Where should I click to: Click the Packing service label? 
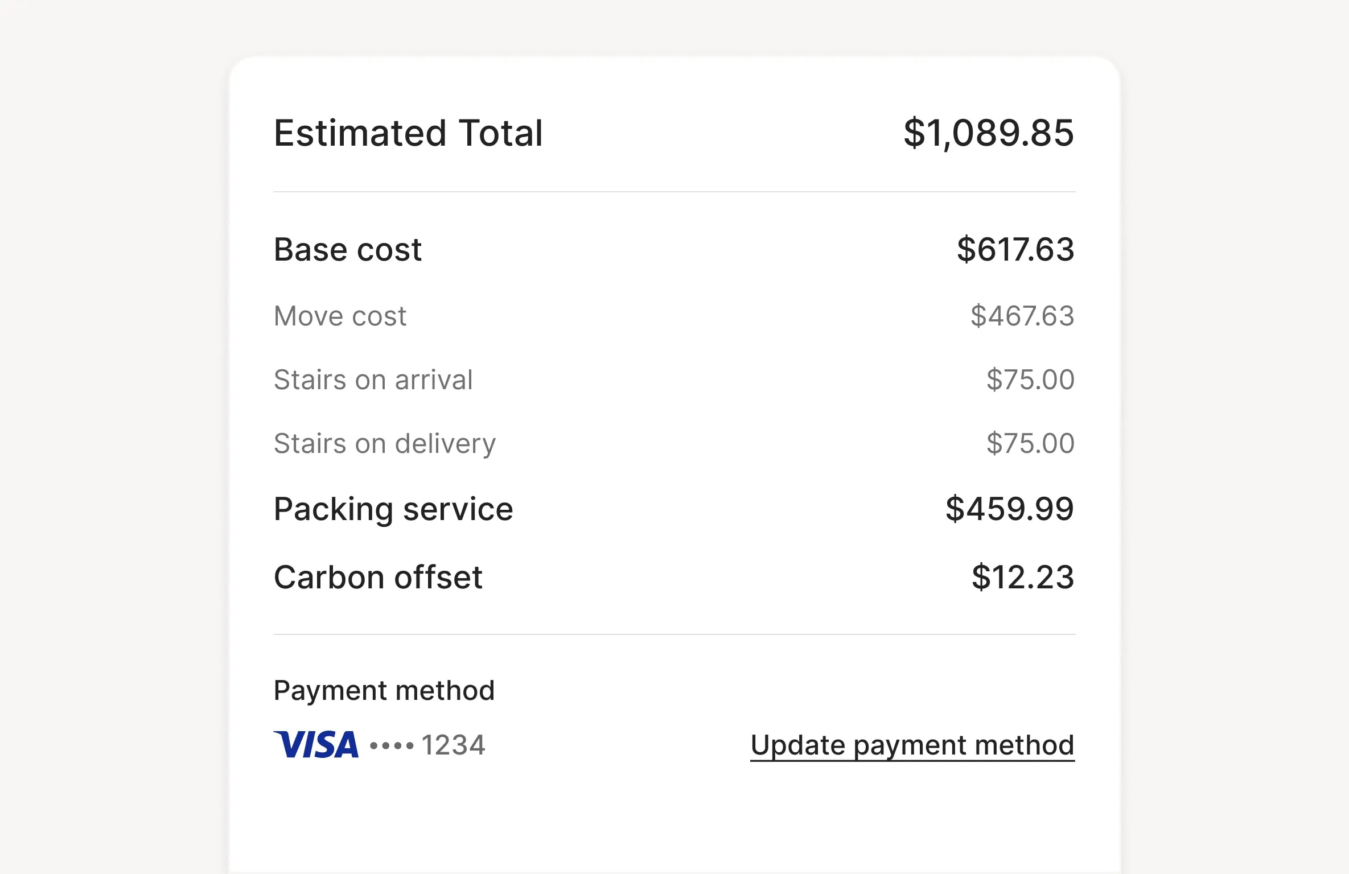pyautogui.click(x=393, y=509)
